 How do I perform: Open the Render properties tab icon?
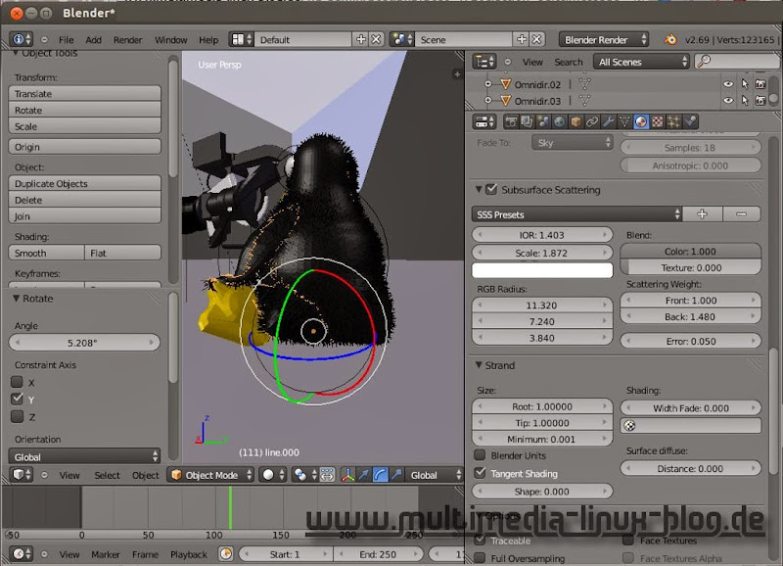click(x=511, y=121)
